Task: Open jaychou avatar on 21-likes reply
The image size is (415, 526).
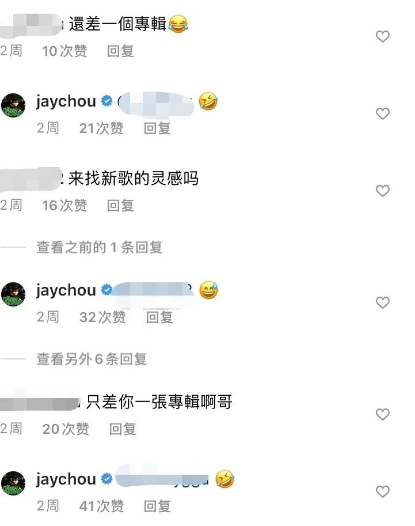Action: [x=13, y=105]
